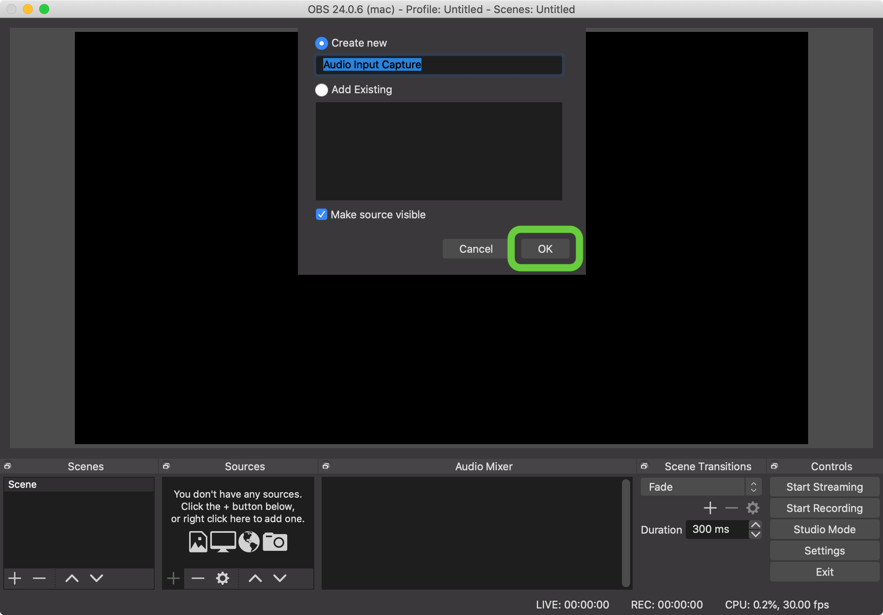
Task: Add a new scene with plus icon
Action: click(15, 578)
